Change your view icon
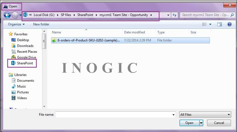The height and width of the screenshot is (132, 237). click(204, 24)
